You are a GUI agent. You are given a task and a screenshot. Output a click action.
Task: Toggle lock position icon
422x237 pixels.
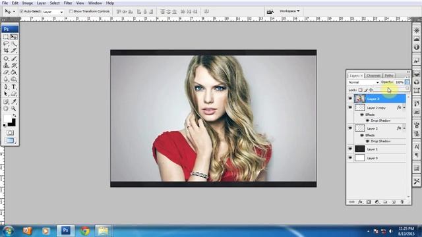click(371, 90)
